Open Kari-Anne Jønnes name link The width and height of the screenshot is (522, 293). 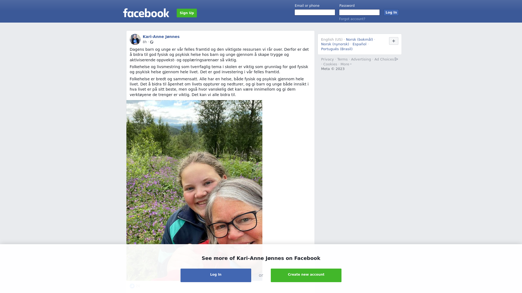click(161, 37)
